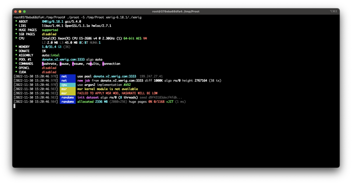Click the red VM label on CPU line
The height and width of the screenshot is (184, 352).
coord(145,38)
